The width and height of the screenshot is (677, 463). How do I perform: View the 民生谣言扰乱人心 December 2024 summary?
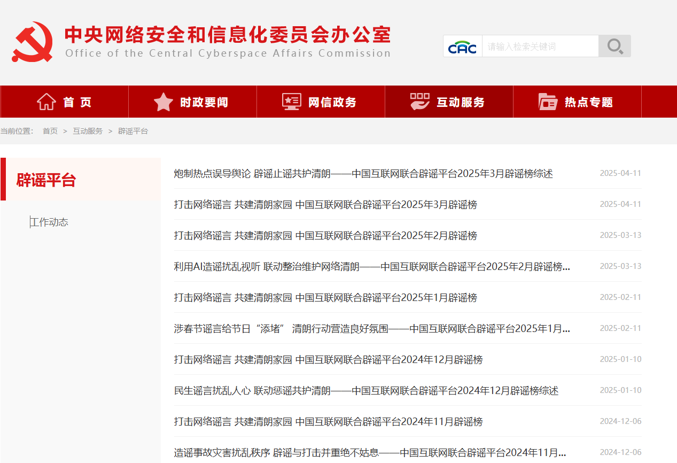click(366, 391)
